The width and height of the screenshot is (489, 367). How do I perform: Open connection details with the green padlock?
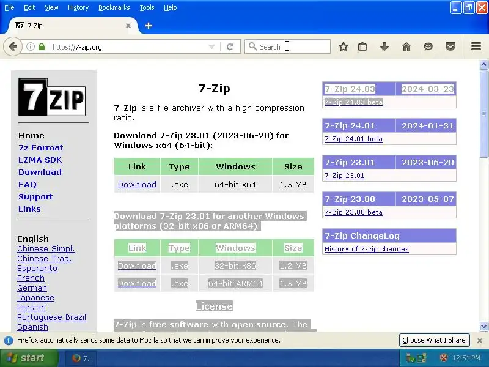click(42, 47)
